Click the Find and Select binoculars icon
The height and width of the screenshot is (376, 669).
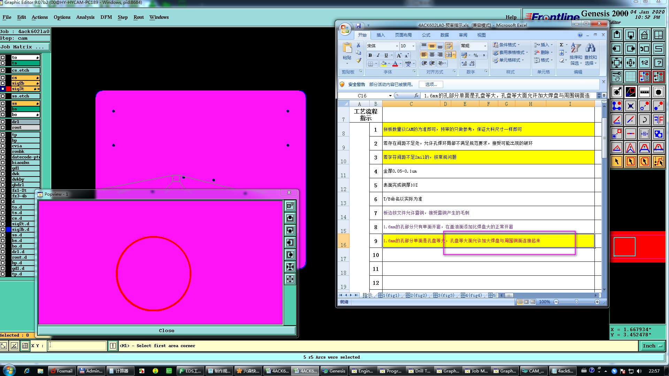[590, 48]
